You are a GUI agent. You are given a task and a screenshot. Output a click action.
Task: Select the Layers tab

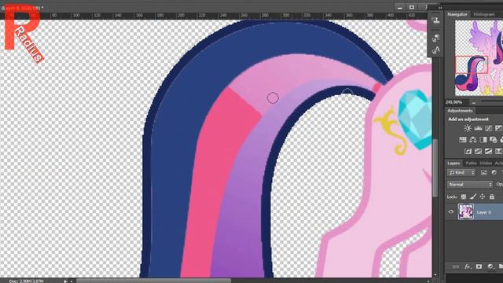[453, 164]
